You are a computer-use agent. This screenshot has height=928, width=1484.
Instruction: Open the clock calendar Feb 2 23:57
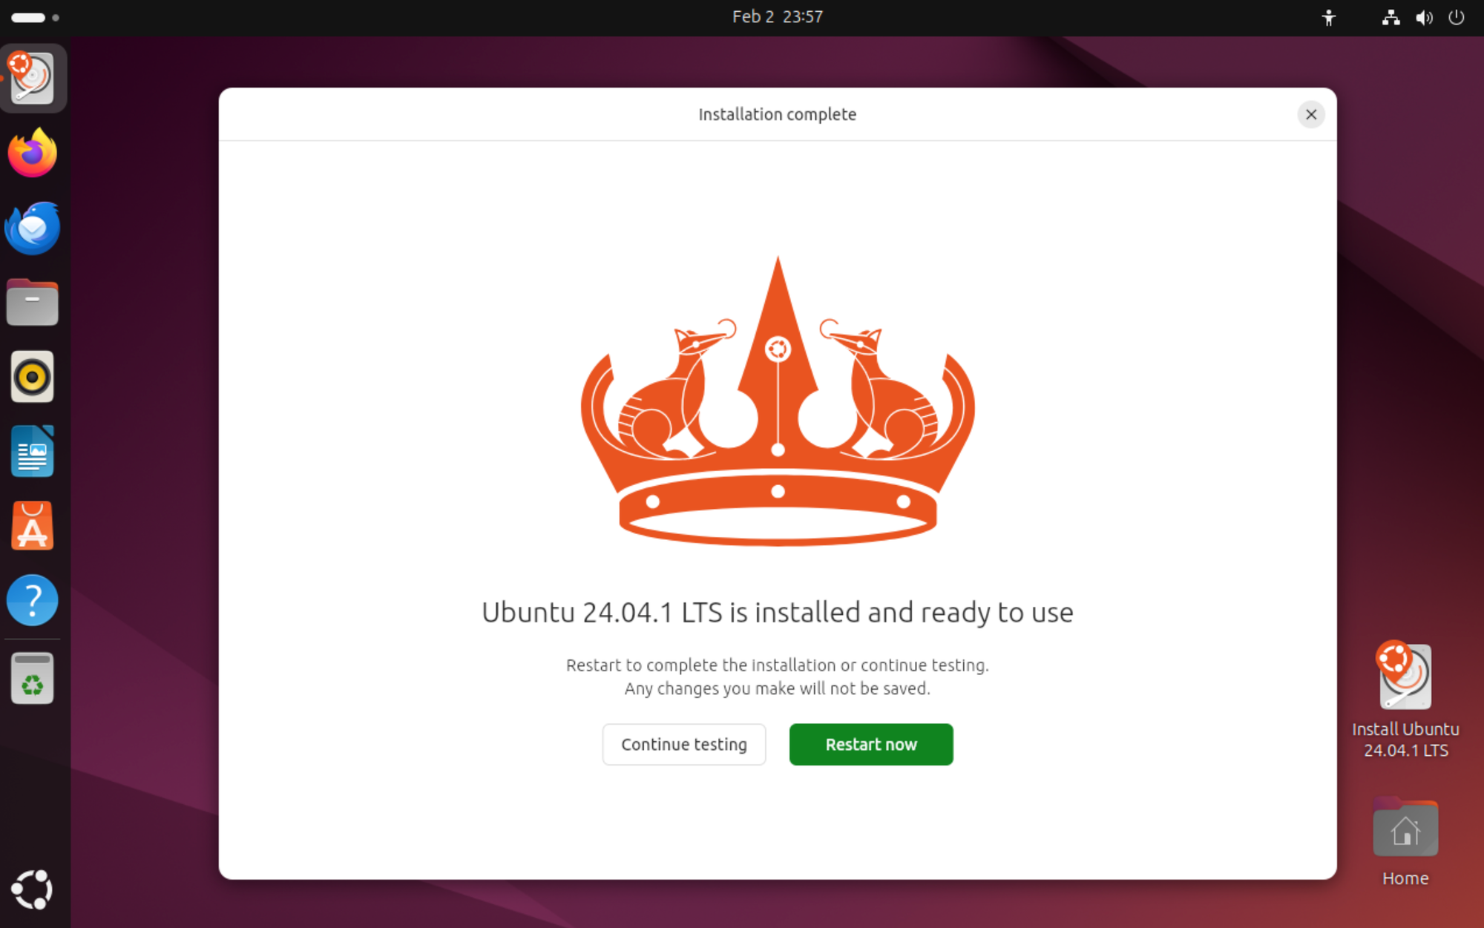[x=777, y=17]
